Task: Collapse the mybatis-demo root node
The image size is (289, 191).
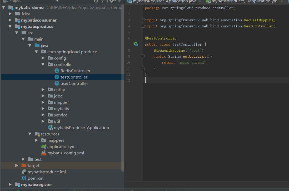Action: (x=3, y=8)
